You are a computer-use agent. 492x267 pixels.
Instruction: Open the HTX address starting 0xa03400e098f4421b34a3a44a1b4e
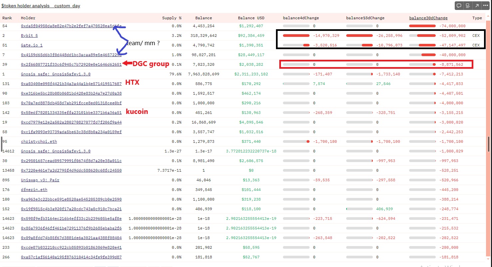point(72,84)
